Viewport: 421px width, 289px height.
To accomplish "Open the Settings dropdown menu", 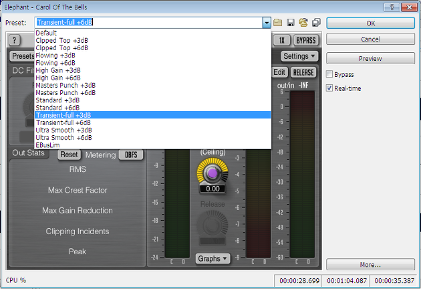I will pos(299,56).
